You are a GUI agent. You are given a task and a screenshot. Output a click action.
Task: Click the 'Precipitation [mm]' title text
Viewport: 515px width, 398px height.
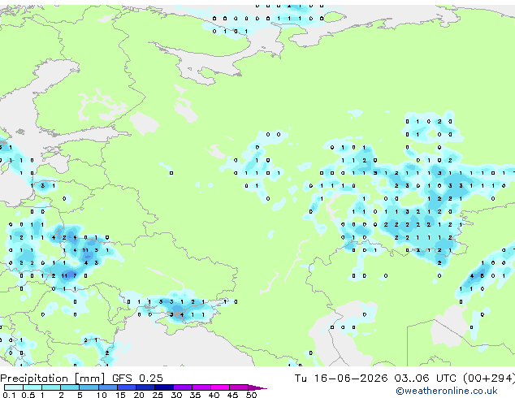click(x=53, y=379)
